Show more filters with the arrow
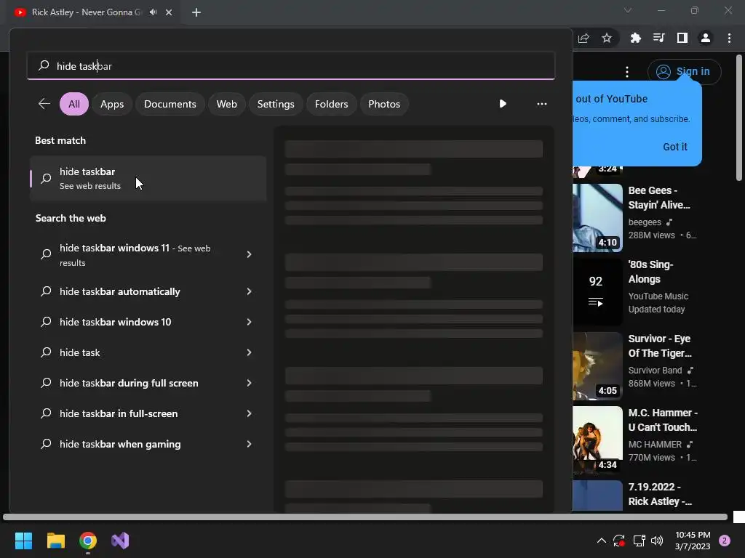745x558 pixels. [x=503, y=104]
